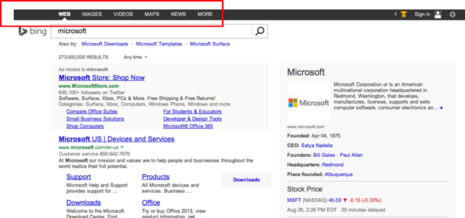465x218 pixels.
Task: Open the More menu
Action: pos(205,14)
